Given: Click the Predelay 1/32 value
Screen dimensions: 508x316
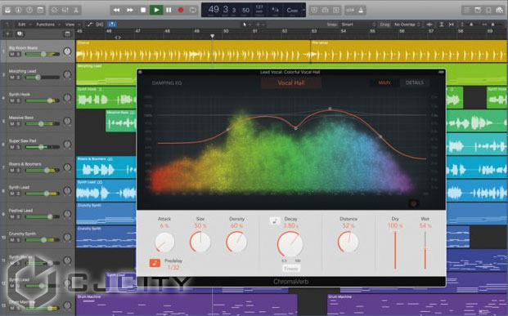Looking at the screenshot, I should pos(173,267).
